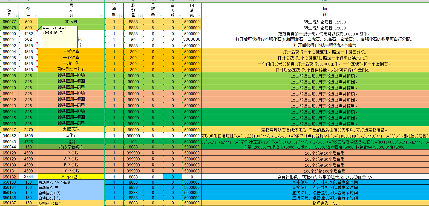Image resolution: width=429 pixels, height=206 pixels.
Task: Open the 显示名 column filter dropdown
Action: pos(102,16)
